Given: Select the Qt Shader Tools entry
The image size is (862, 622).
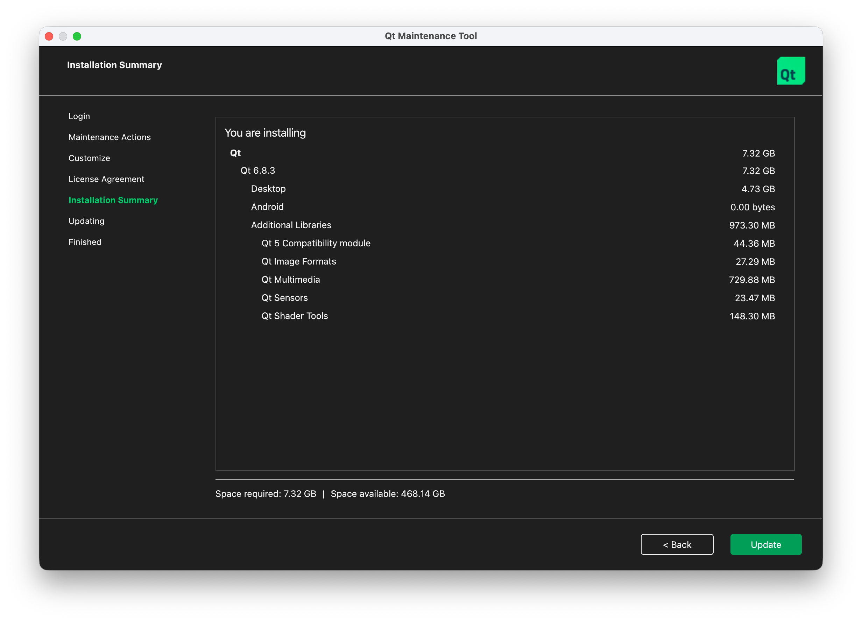Looking at the screenshot, I should tap(295, 316).
